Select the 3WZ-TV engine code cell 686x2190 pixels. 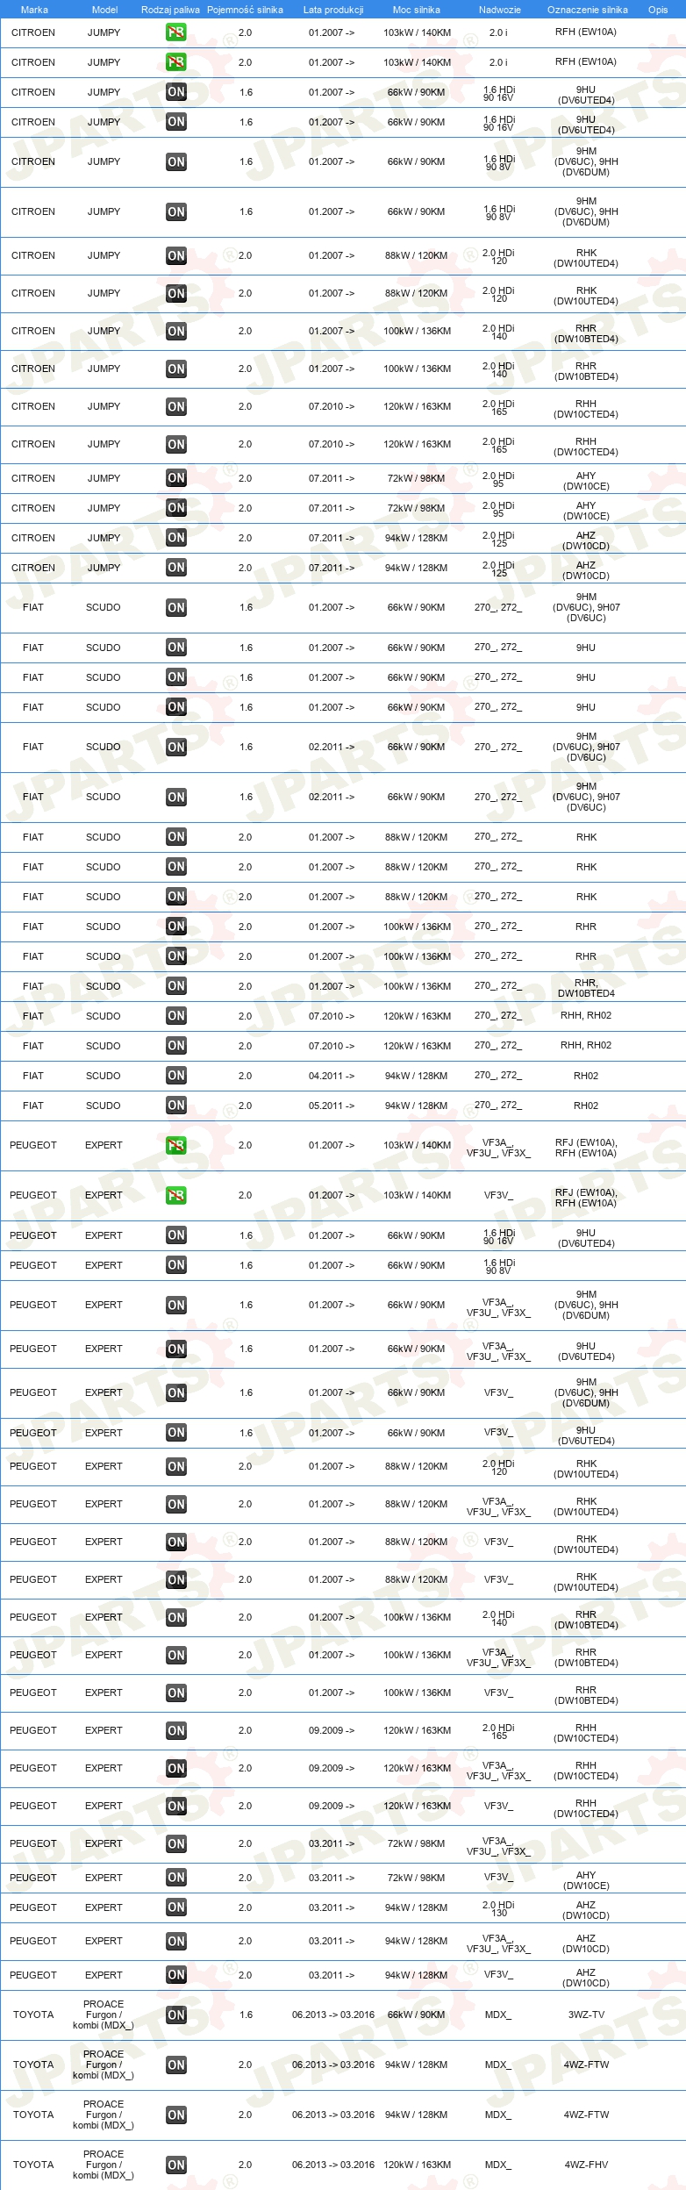[x=586, y=2015]
